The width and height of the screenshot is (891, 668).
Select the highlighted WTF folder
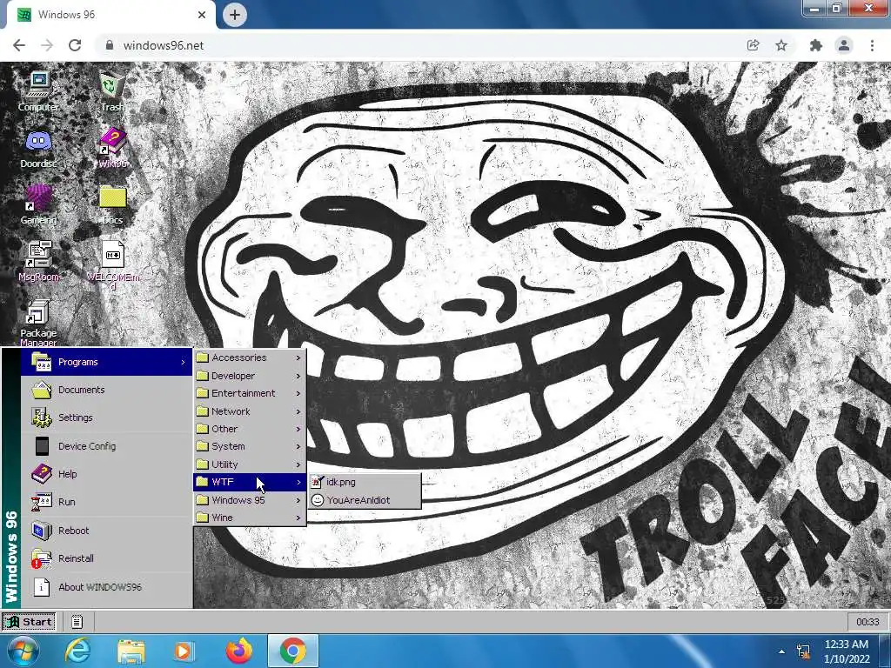coord(250,482)
